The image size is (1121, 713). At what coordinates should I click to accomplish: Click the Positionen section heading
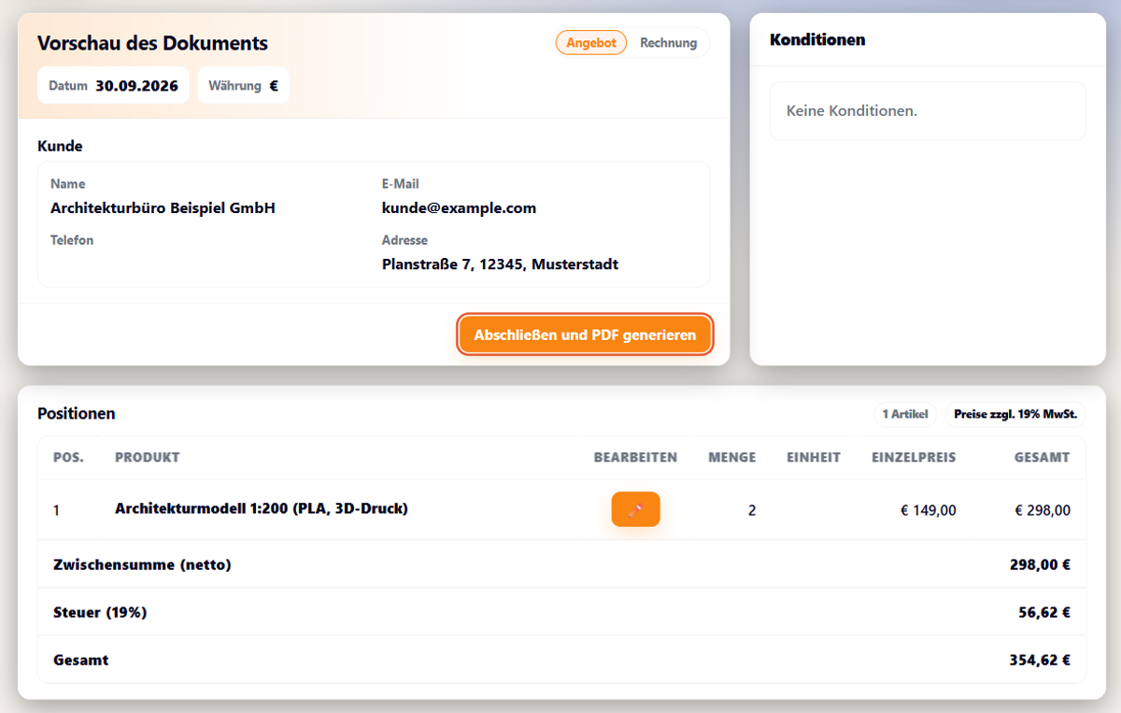77,413
